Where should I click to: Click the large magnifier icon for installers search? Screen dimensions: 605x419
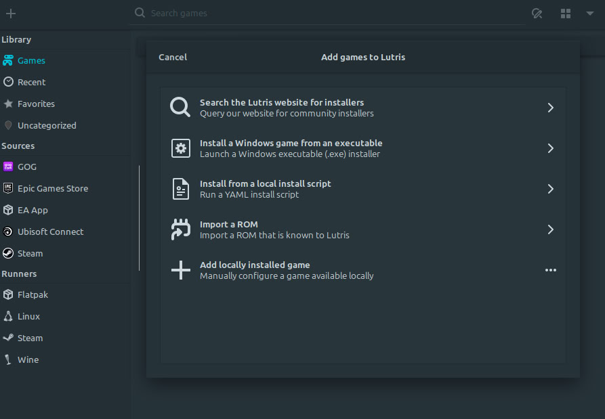pos(181,107)
